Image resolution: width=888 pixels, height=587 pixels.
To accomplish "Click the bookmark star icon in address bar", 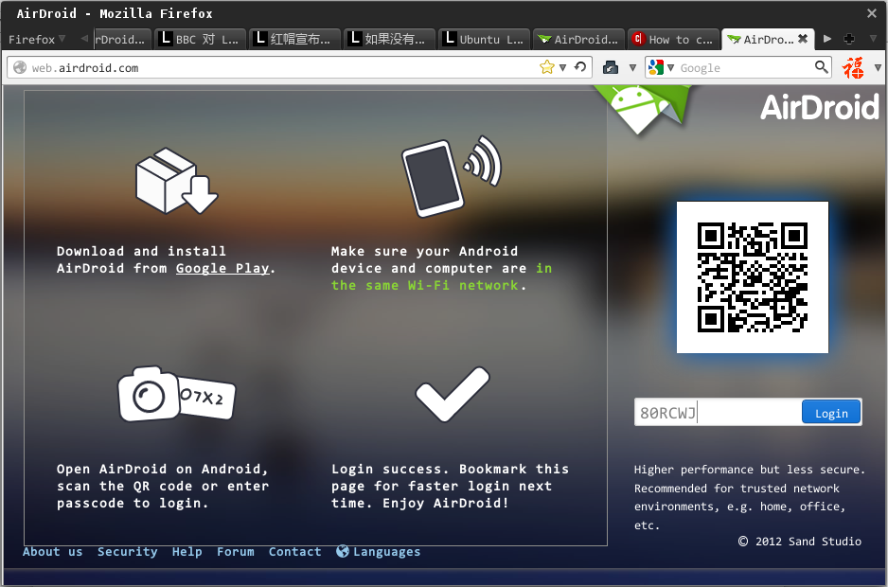I will 546,67.
